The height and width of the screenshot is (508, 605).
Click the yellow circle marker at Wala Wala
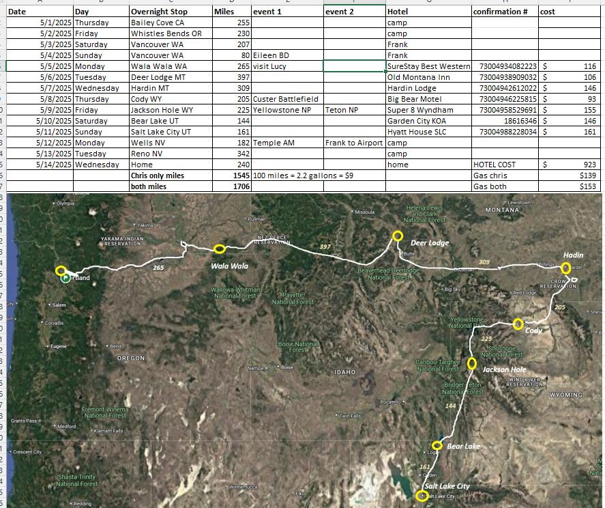219,249
